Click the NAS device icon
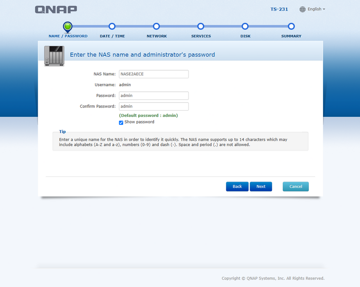The height and width of the screenshot is (287, 360). pyautogui.click(x=54, y=56)
